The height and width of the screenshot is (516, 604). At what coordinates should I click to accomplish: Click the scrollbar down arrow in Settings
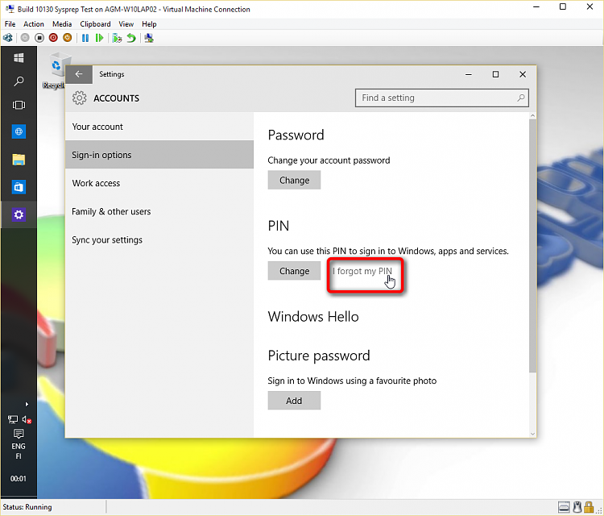pos(533,434)
